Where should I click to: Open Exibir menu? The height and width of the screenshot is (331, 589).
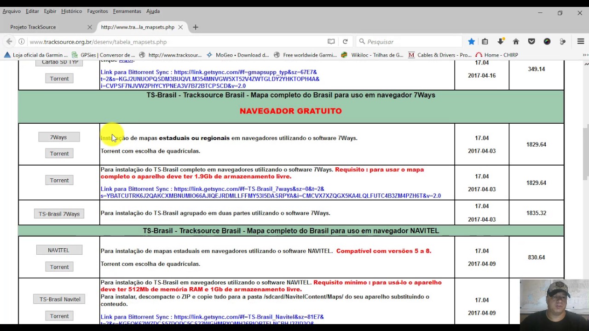pyautogui.click(x=50, y=11)
